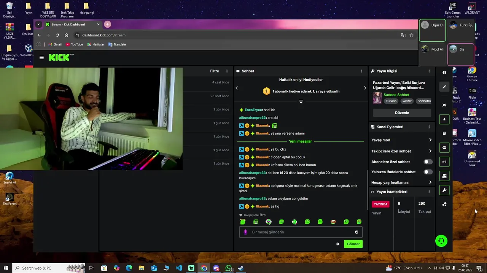
Task: Click the Turkish tag
Action: click(x=391, y=101)
